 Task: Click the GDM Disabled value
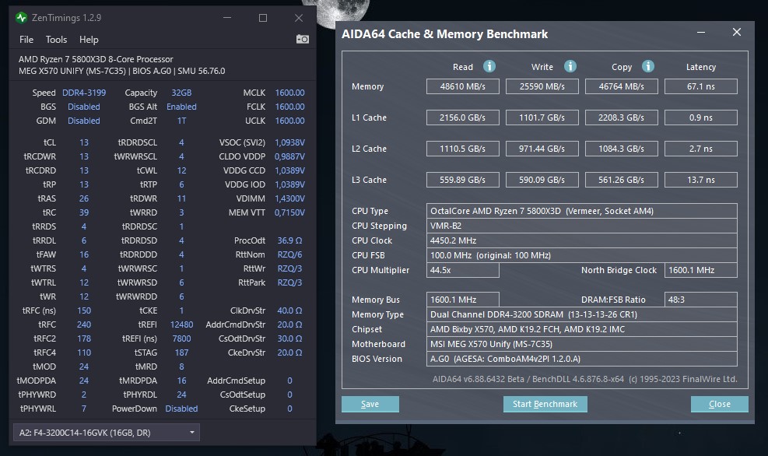pos(84,121)
